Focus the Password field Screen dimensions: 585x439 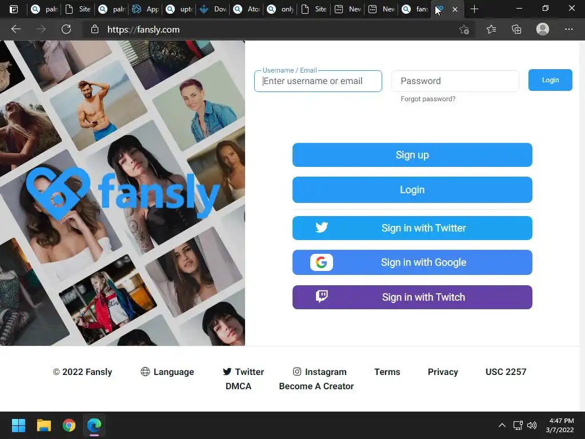(x=455, y=81)
